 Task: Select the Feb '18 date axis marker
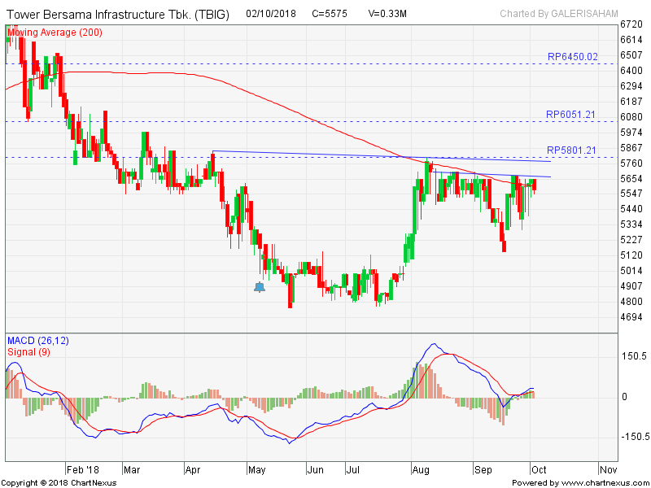tap(83, 469)
